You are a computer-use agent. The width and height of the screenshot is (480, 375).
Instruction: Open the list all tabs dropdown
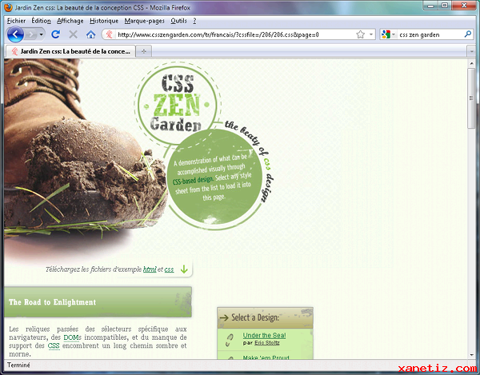[471, 52]
